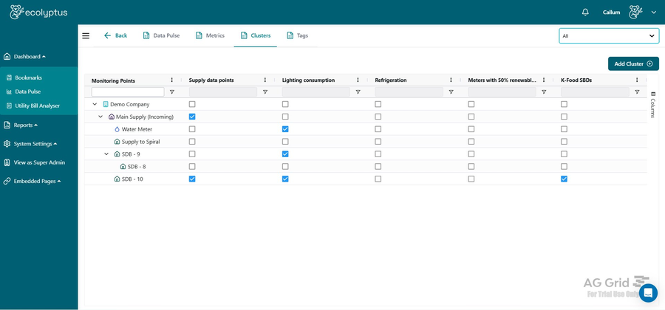Click the Monitoring Points filter text field

(127, 92)
